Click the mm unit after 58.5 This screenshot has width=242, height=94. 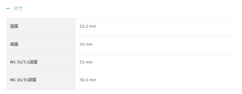click(x=93, y=80)
